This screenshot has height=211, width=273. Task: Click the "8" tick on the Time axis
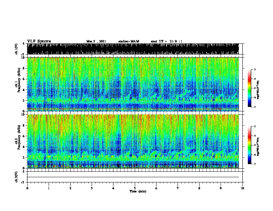(x=199, y=188)
